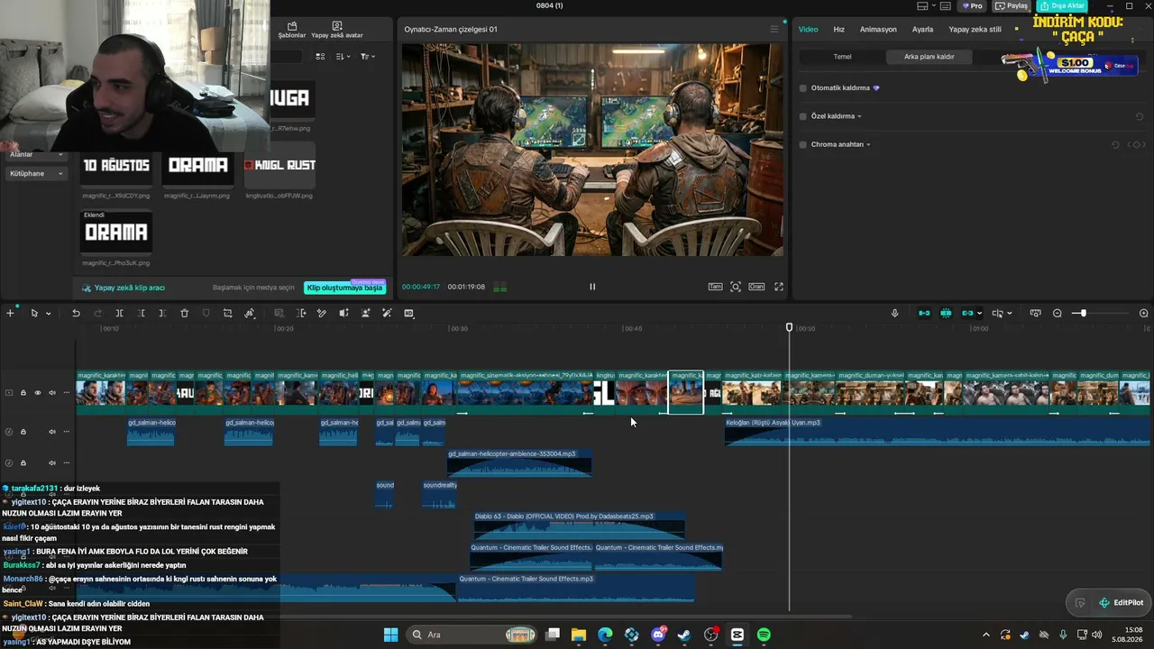Toggle the auto snapping timeline option
The width and height of the screenshot is (1154, 649).
(x=946, y=314)
